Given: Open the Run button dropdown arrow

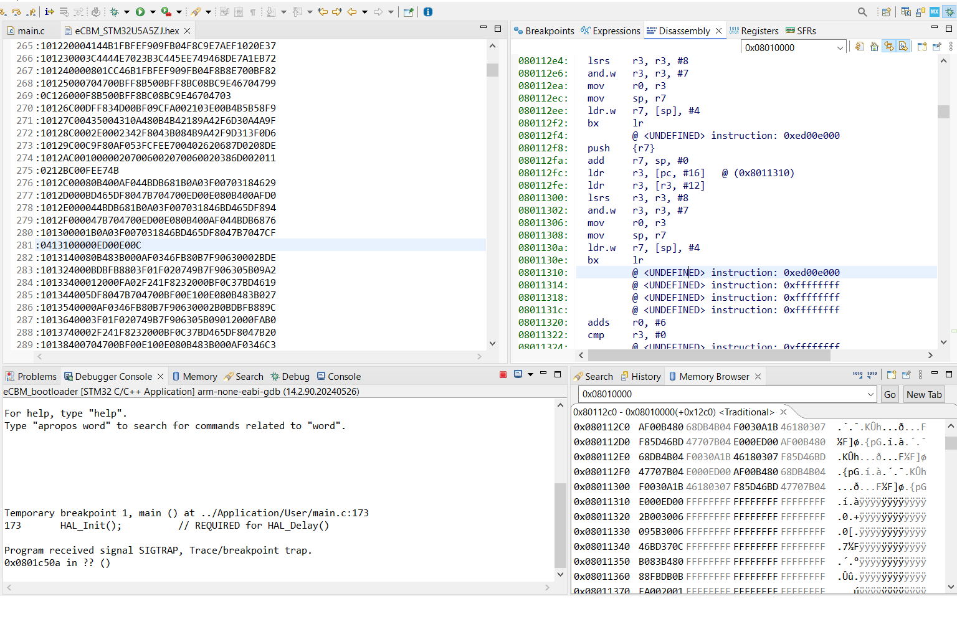Looking at the screenshot, I should click(x=153, y=12).
